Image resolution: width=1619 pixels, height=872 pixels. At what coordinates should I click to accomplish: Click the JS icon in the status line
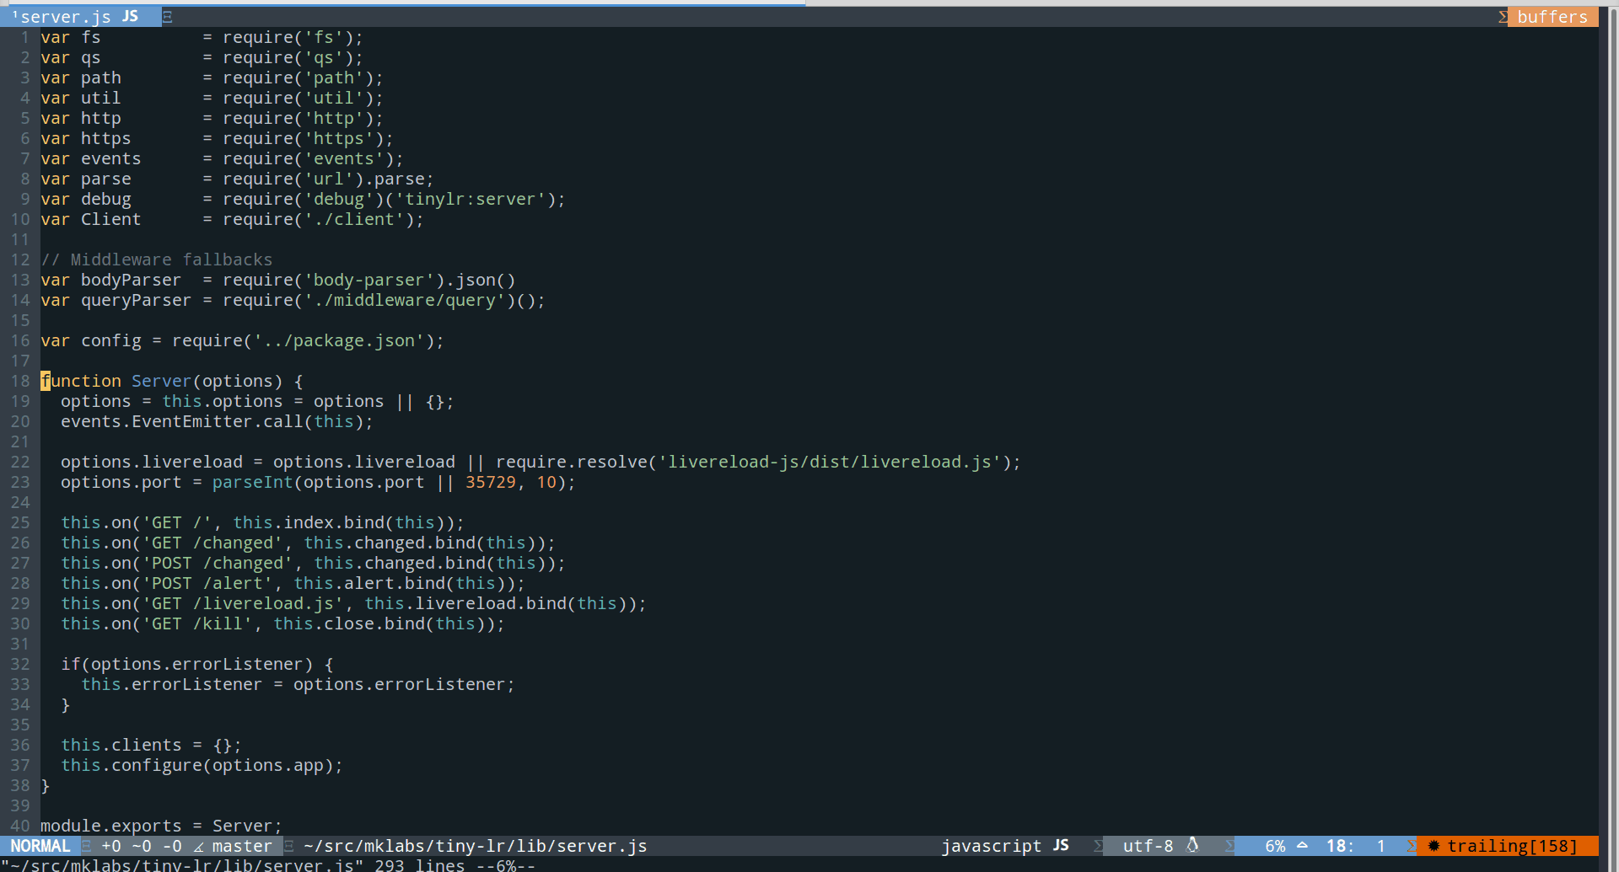click(1062, 845)
